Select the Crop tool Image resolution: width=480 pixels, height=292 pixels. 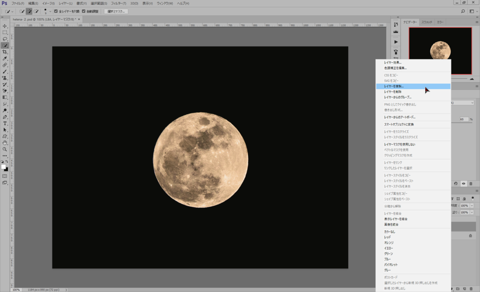[5, 52]
